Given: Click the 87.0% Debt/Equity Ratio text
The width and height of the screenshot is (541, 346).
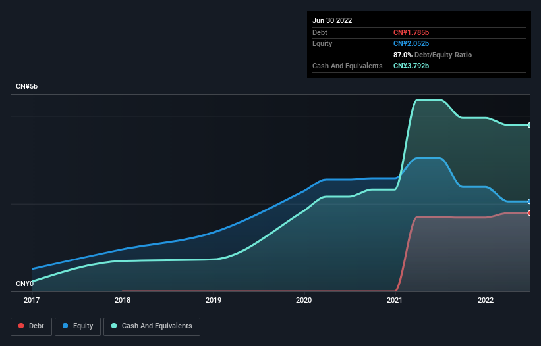Looking at the screenshot, I should point(432,55).
